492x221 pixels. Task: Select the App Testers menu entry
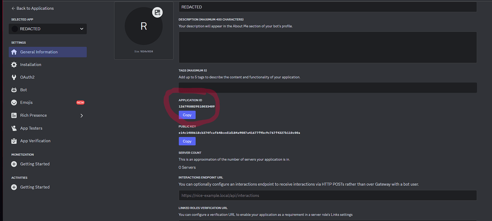tap(32, 128)
